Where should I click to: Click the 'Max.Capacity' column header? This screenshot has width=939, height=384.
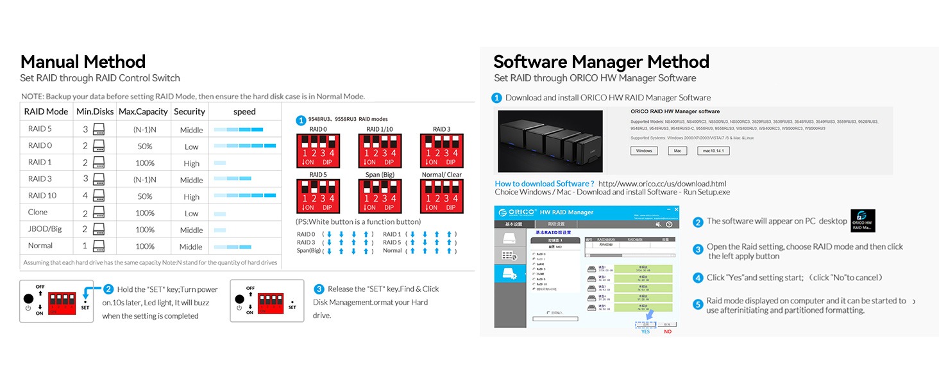point(143,111)
